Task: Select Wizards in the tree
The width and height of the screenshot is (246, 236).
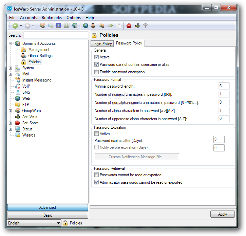Action: 29,135
